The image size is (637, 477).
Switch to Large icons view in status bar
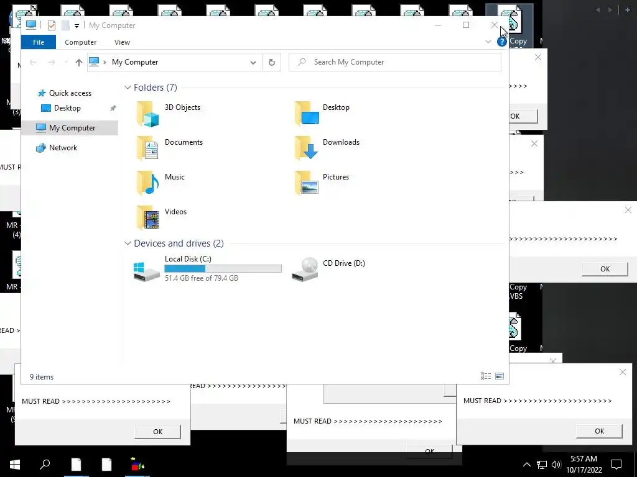coord(500,376)
